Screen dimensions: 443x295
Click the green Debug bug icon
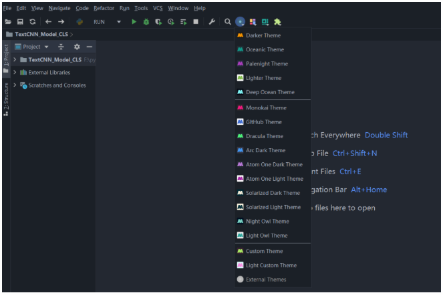[x=146, y=22]
